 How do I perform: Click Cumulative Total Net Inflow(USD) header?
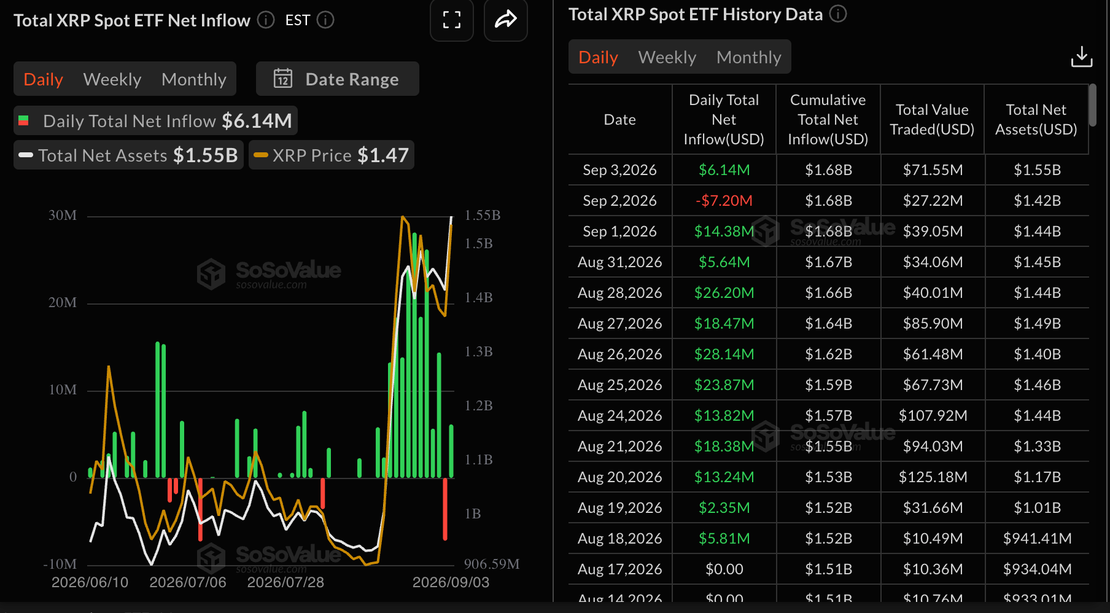point(828,120)
